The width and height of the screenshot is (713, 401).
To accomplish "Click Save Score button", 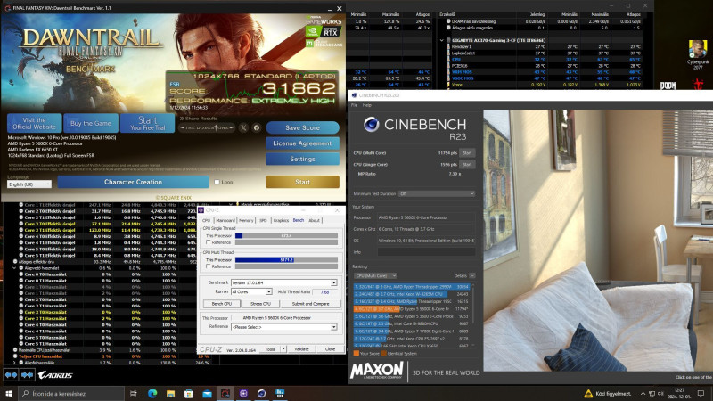I will coord(302,127).
